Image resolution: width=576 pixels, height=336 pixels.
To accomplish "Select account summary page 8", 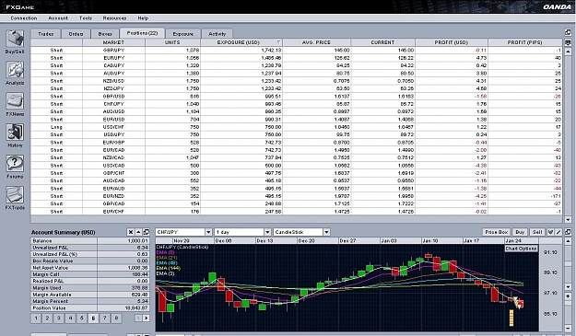I will tap(116, 318).
